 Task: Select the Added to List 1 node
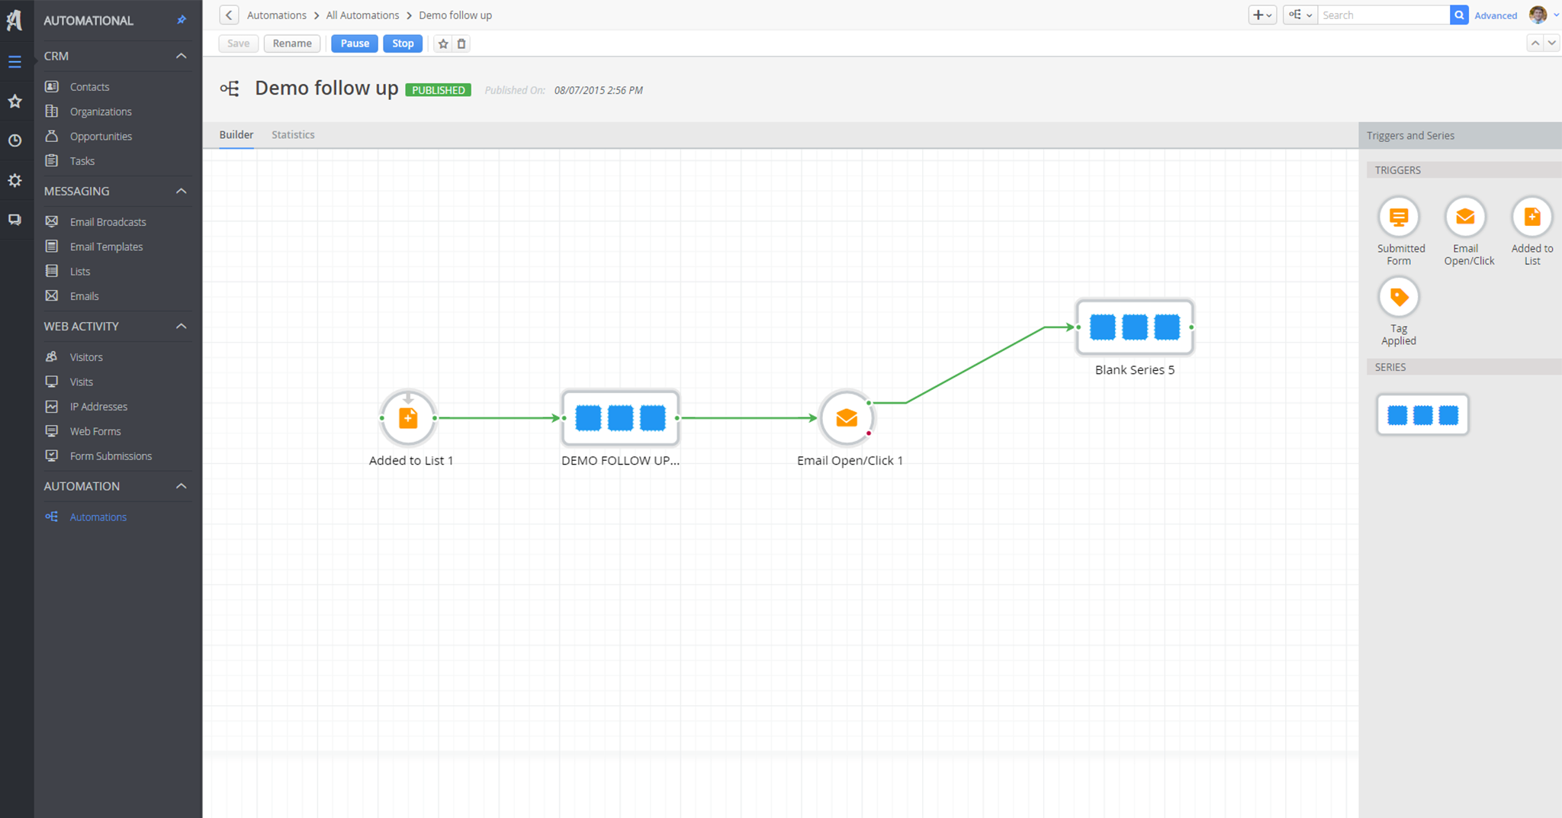(408, 418)
